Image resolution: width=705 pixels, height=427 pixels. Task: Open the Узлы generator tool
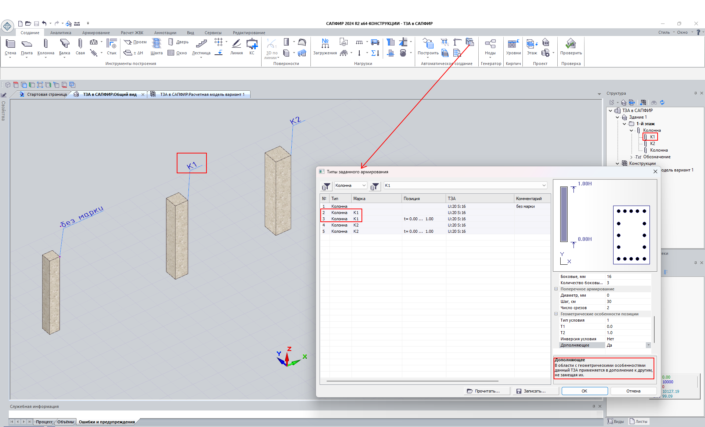coord(490,47)
